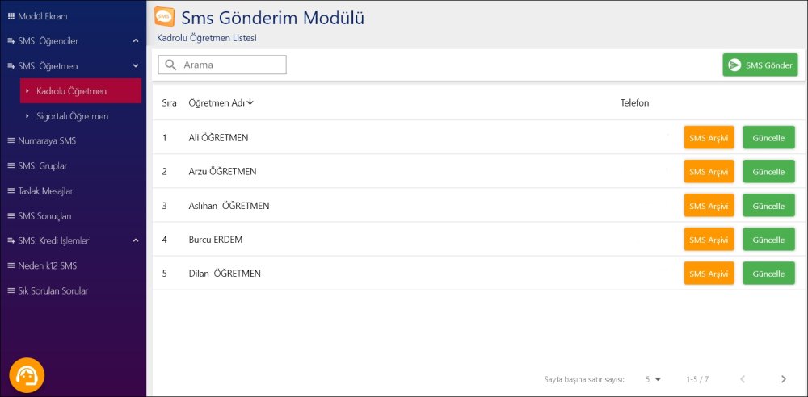This screenshot has height=397, width=808.
Task: Click the SMS Gönder button
Action: (760, 65)
